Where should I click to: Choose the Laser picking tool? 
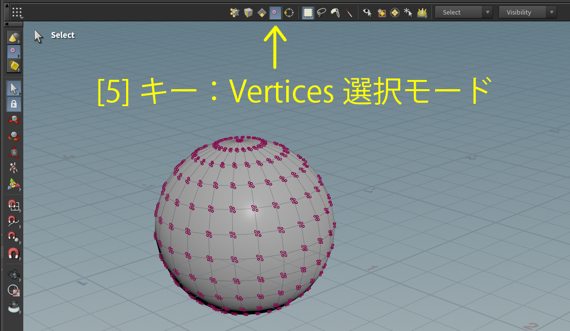pos(349,13)
